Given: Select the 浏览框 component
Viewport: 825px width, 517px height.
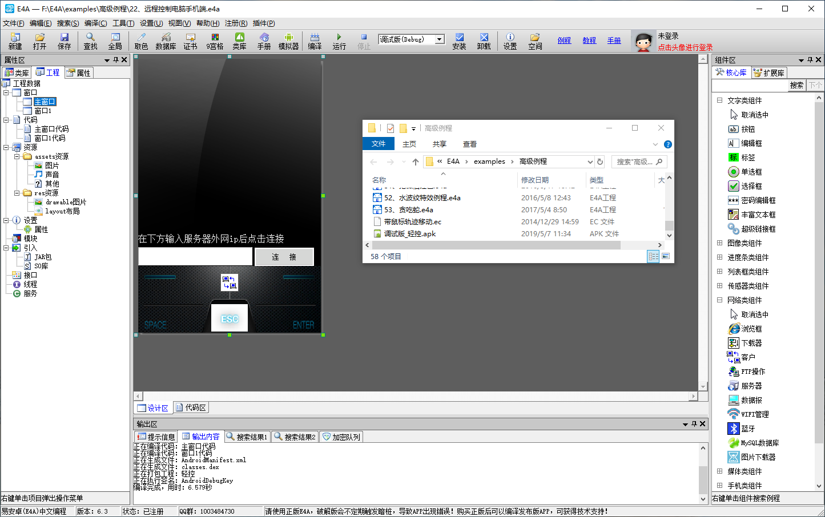Looking at the screenshot, I should [745, 329].
